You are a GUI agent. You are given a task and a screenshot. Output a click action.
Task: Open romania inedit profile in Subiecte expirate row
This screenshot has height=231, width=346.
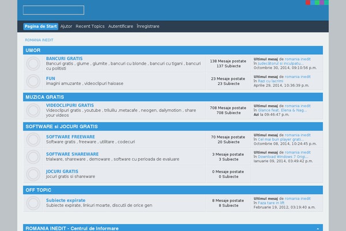point(298,199)
